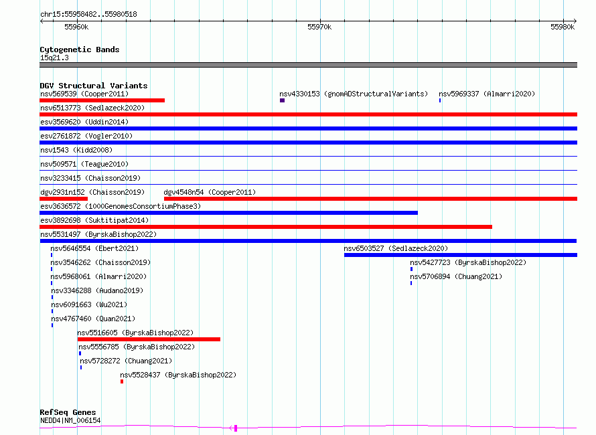Click nsv6091663 (Wu2021) label

click(89, 304)
